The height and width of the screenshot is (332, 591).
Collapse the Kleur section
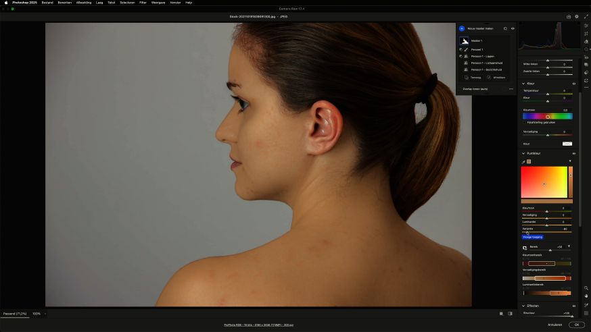coord(523,84)
